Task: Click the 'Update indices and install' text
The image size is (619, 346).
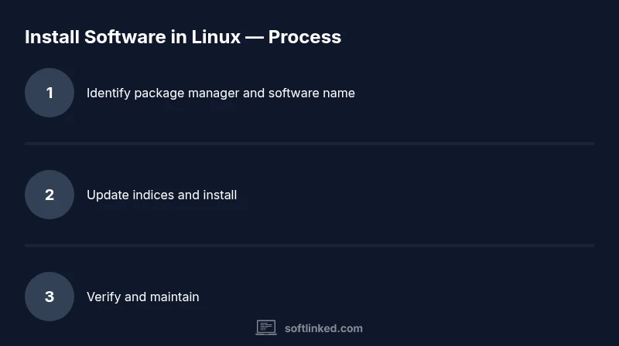Action: point(162,195)
